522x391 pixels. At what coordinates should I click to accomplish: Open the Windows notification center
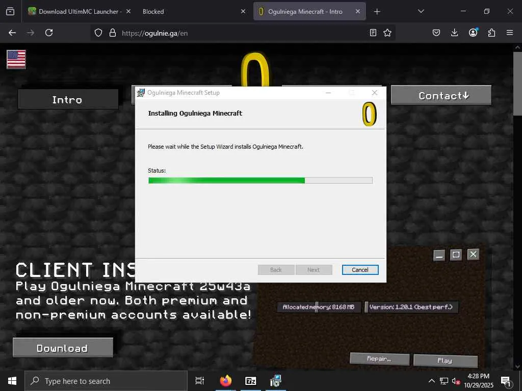(x=506, y=381)
